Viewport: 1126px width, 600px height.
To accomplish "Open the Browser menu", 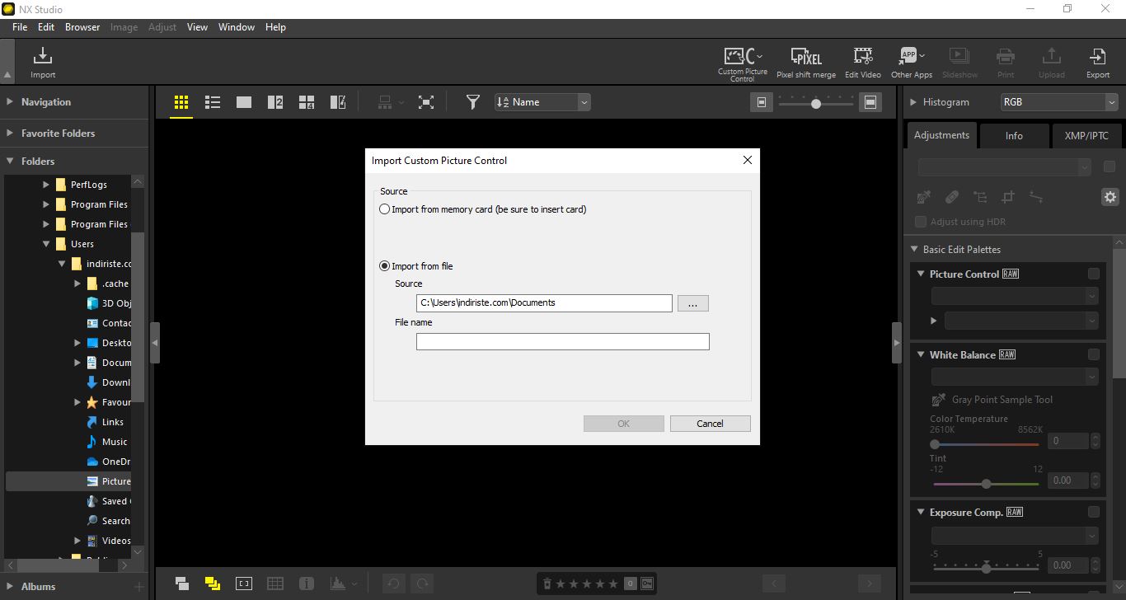I will [x=82, y=27].
